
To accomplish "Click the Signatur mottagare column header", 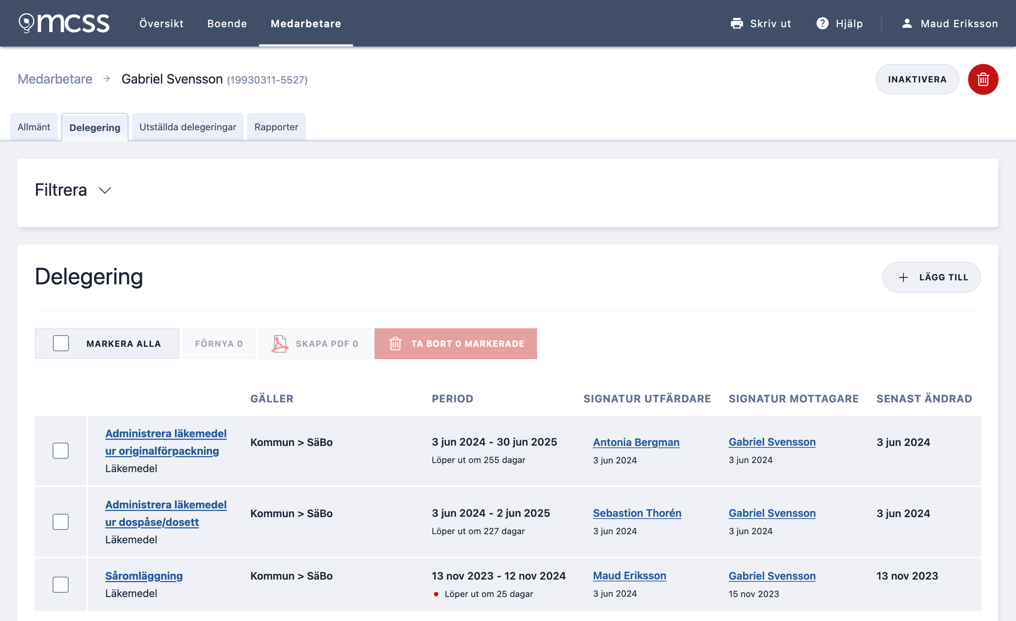I will pyautogui.click(x=793, y=399).
